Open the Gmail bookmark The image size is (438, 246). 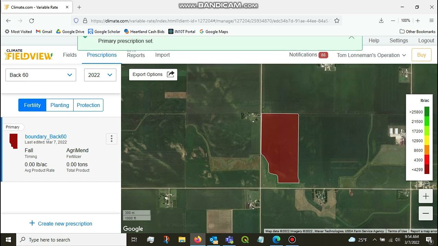44,31
